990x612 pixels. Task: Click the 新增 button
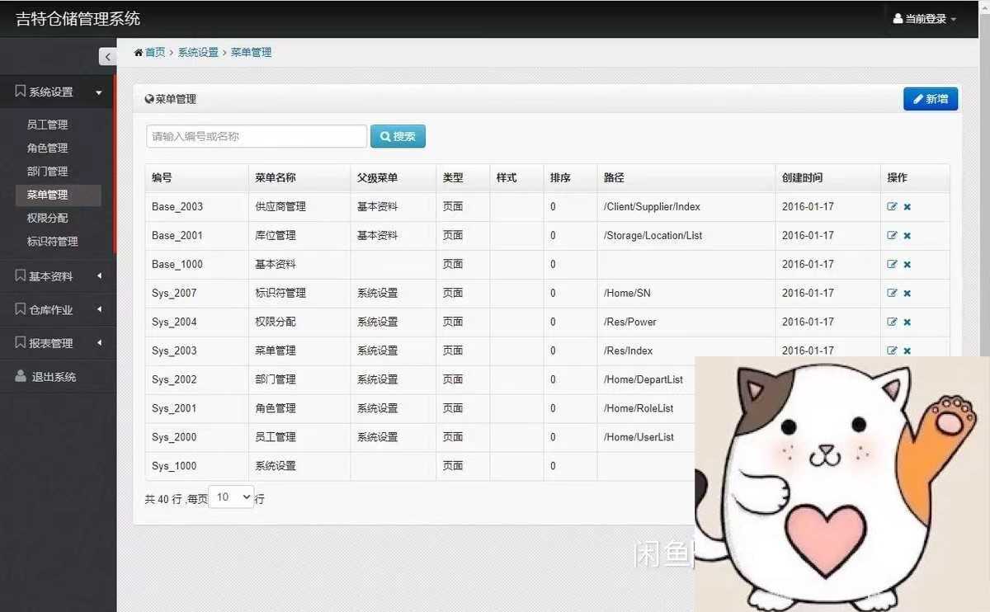coord(931,99)
